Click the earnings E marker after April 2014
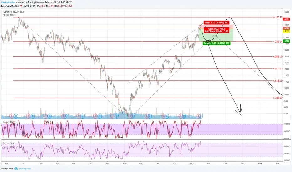This screenshot has width=292, height=172. point(11,116)
